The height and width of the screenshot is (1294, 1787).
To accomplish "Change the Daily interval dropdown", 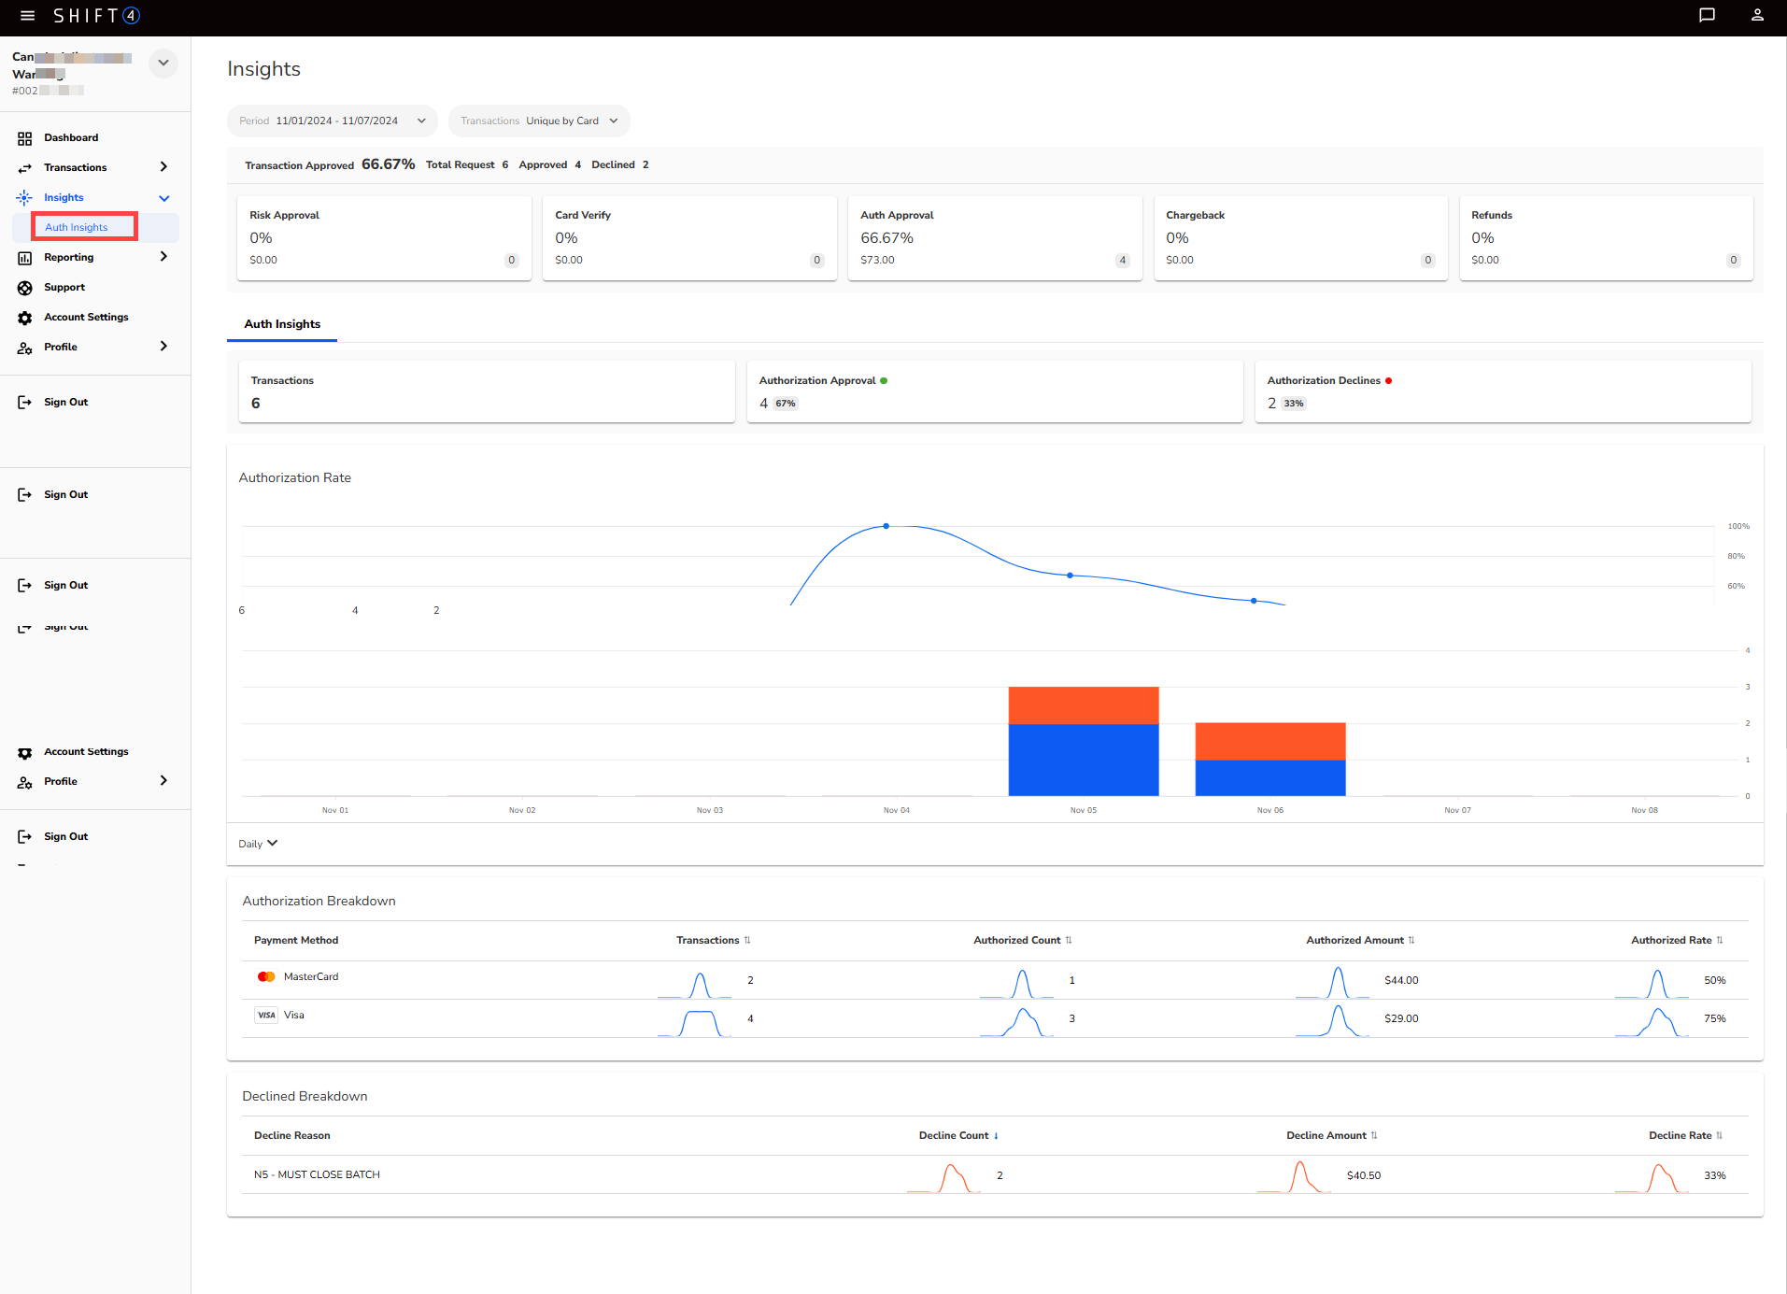I will 258,844.
